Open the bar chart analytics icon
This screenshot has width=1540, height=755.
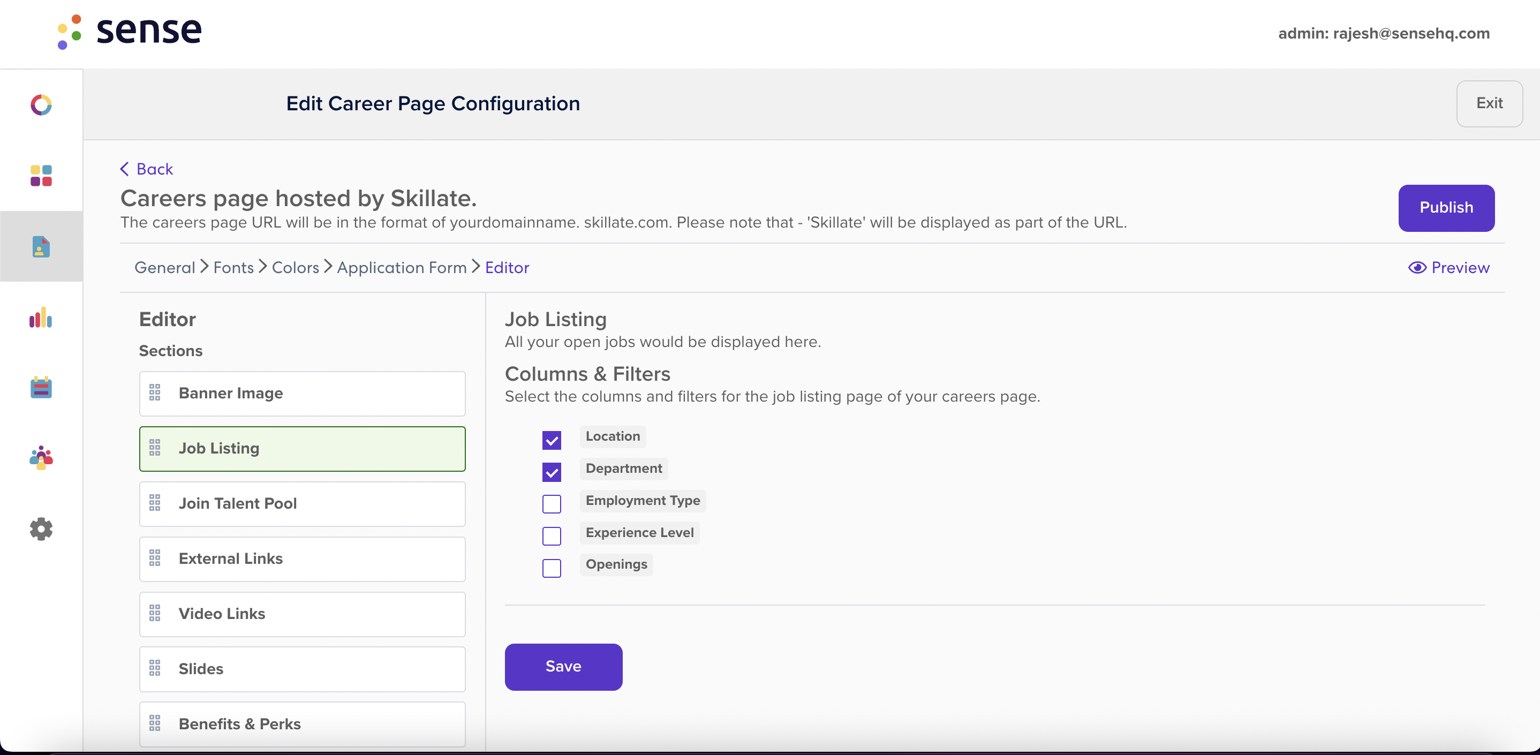pos(41,318)
